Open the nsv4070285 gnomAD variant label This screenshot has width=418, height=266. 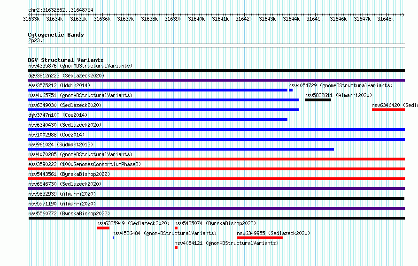click(80, 154)
